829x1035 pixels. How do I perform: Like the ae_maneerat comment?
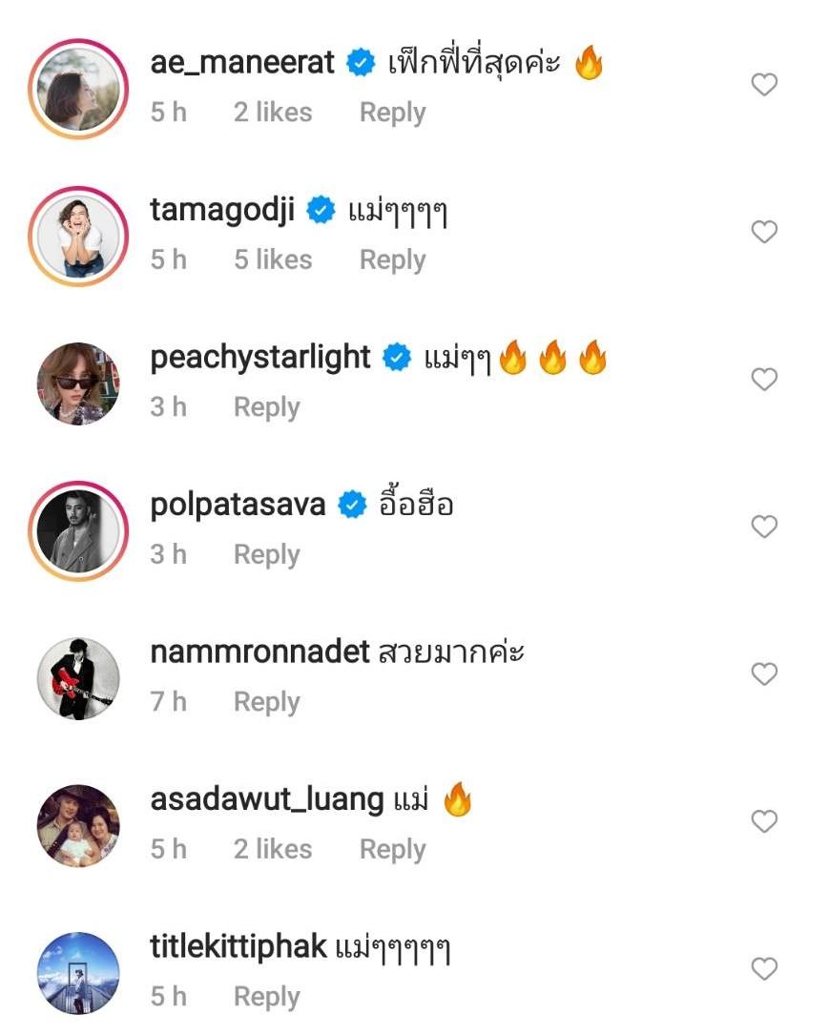click(764, 85)
